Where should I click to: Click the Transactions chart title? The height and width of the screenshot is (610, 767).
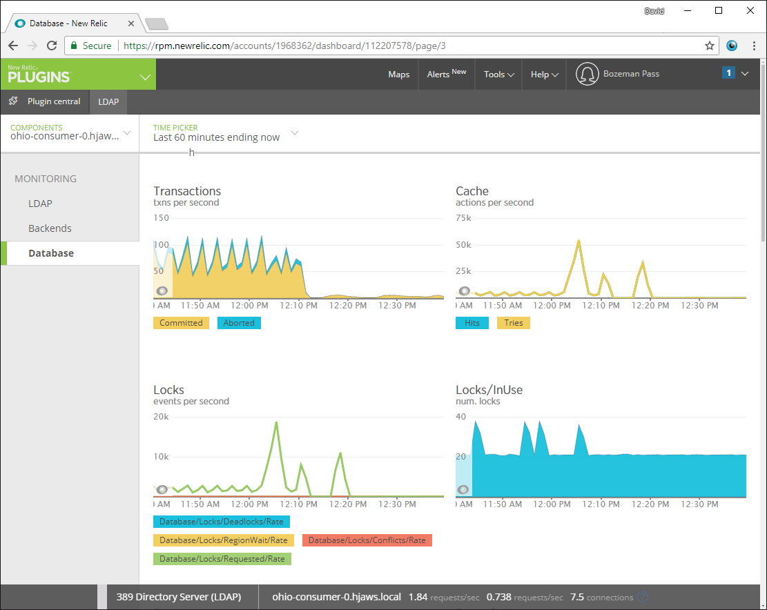[187, 191]
